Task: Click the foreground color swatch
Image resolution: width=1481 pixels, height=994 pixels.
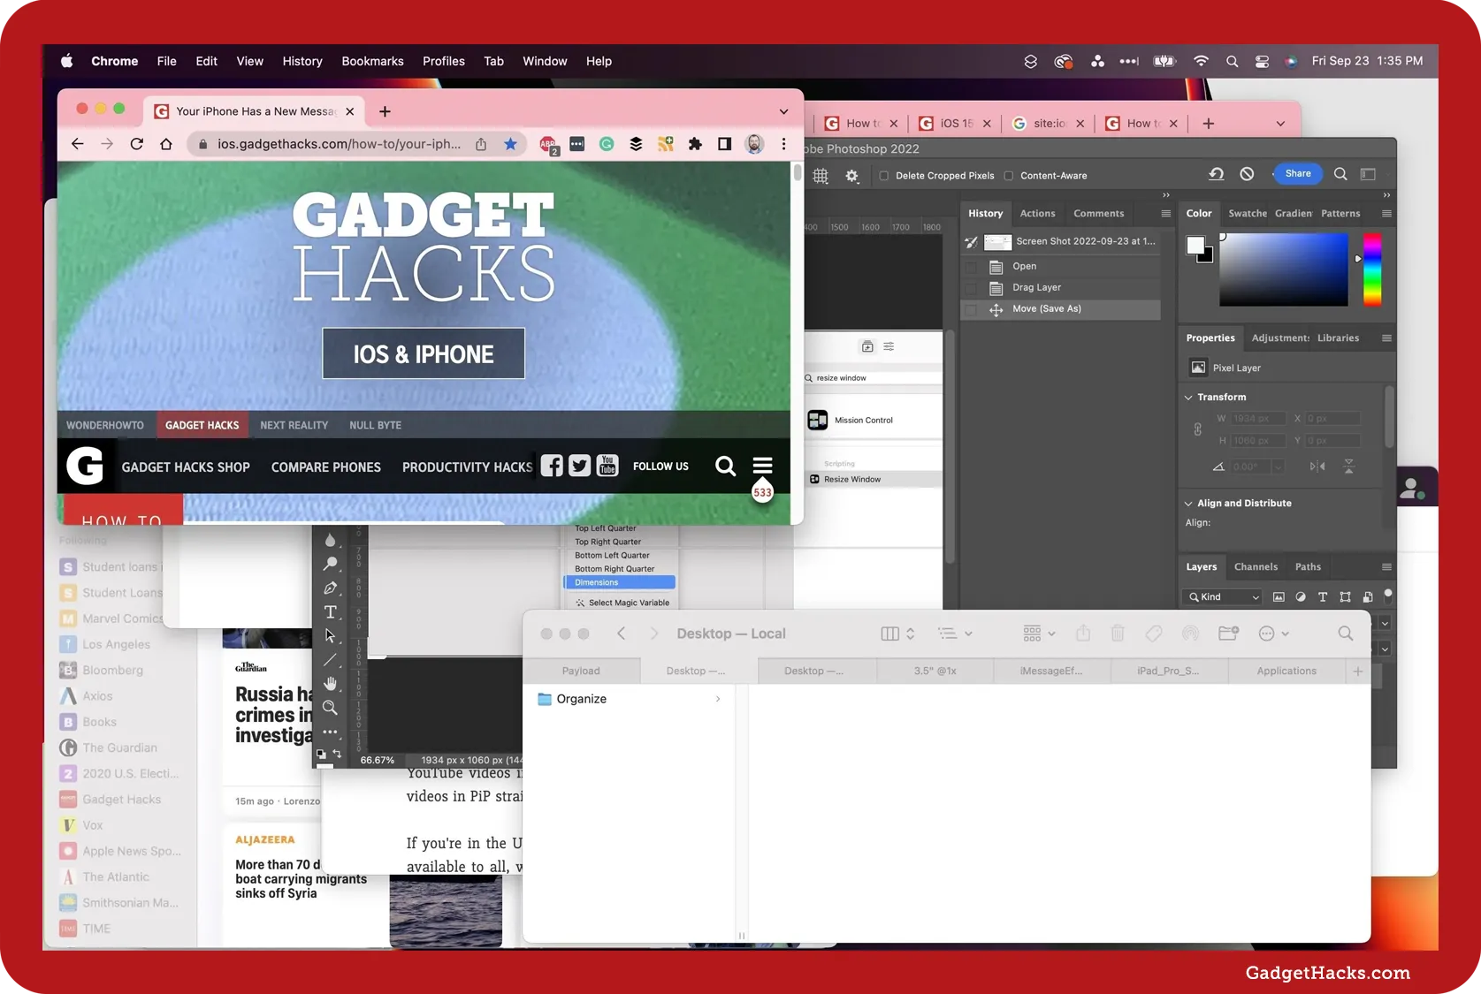Action: pyautogui.click(x=1195, y=245)
